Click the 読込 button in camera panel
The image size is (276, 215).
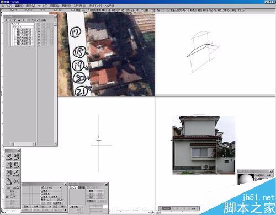(55, 207)
